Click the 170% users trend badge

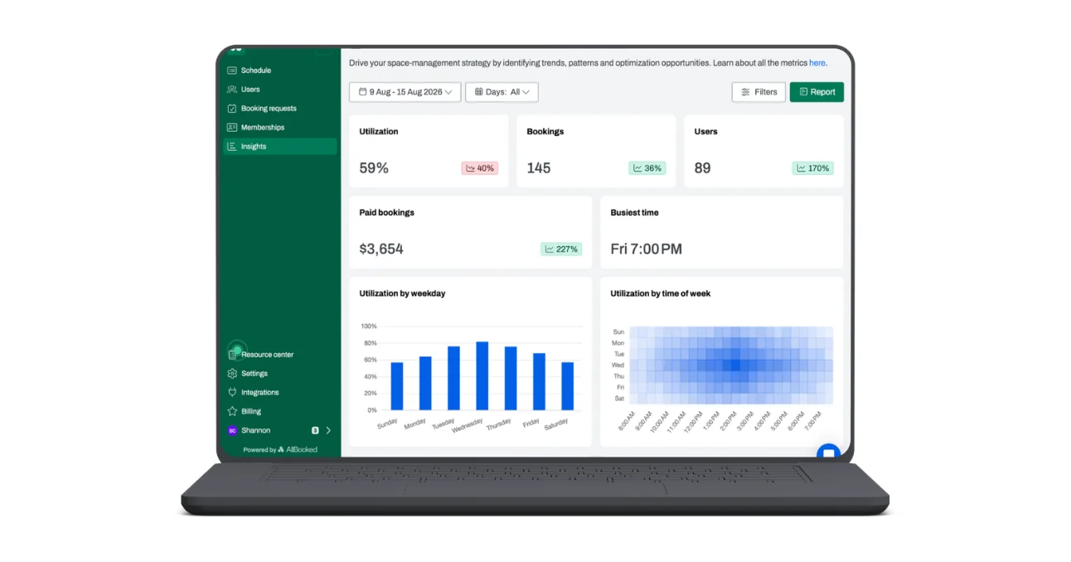click(x=812, y=168)
